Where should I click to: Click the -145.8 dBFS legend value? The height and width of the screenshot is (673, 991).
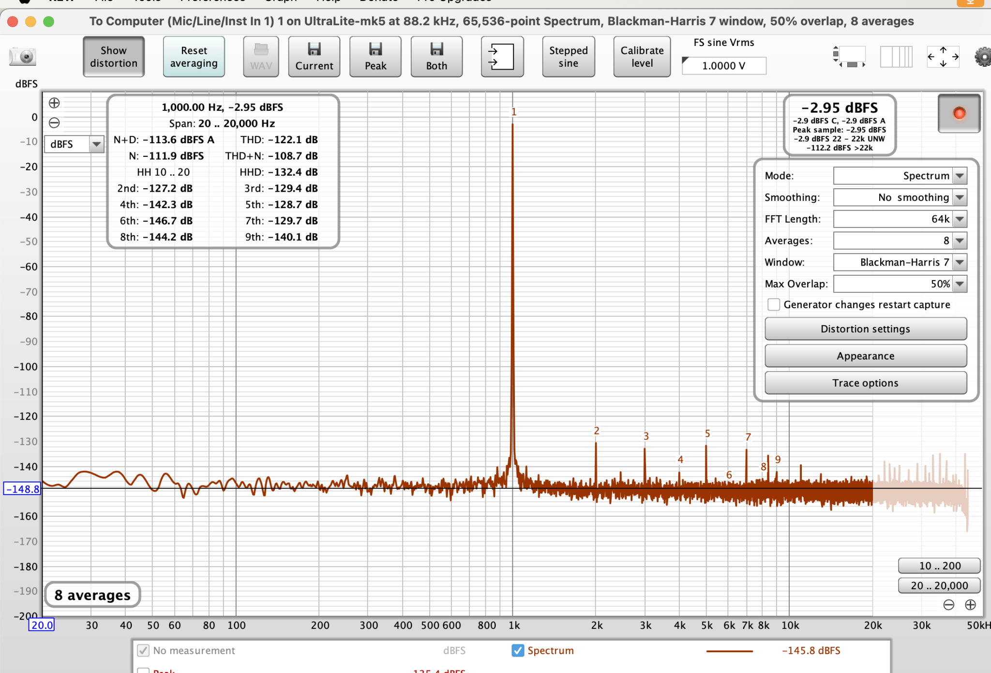tap(811, 651)
